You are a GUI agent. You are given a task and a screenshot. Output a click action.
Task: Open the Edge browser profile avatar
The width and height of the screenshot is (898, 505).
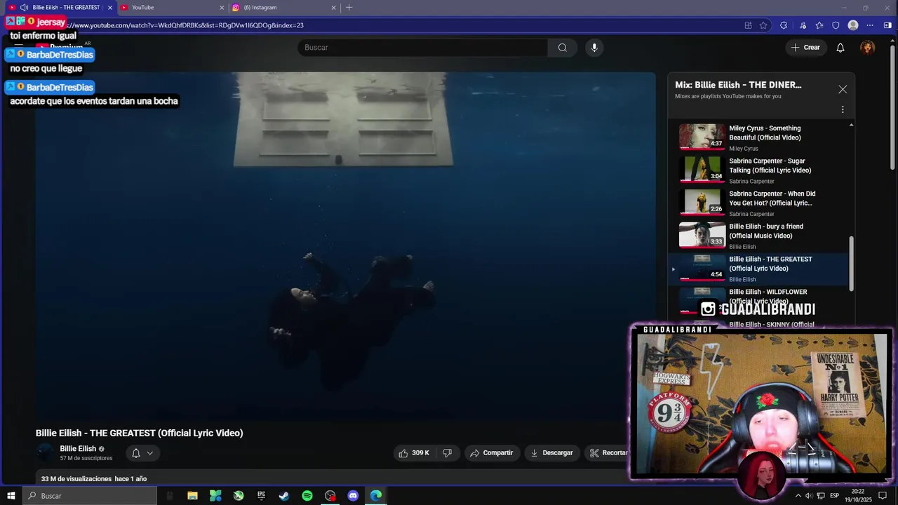(x=853, y=25)
